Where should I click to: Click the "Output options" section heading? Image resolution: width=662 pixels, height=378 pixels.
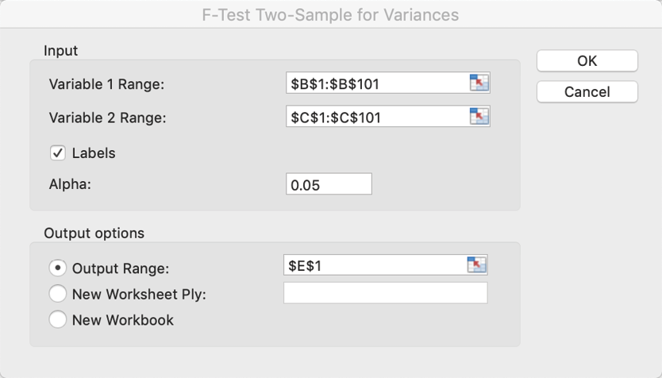click(94, 233)
